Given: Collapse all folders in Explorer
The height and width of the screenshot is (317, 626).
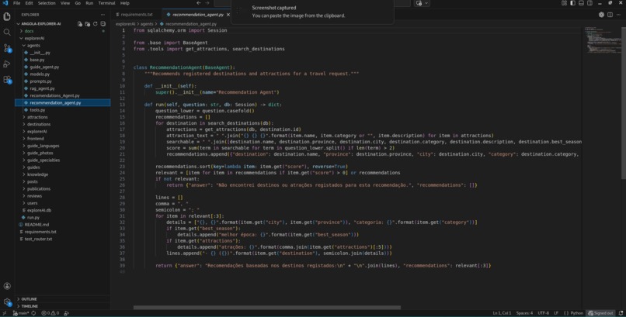Looking at the screenshot, I should click(x=103, y=24).
